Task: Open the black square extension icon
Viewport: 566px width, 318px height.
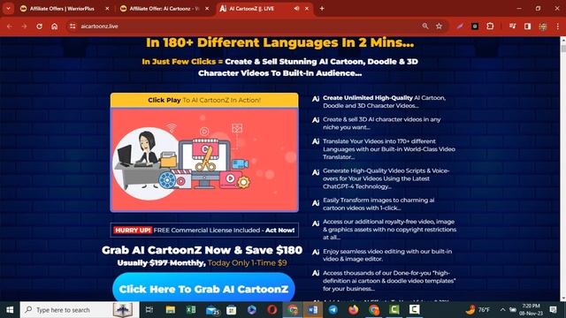Action: click(475, 26)
